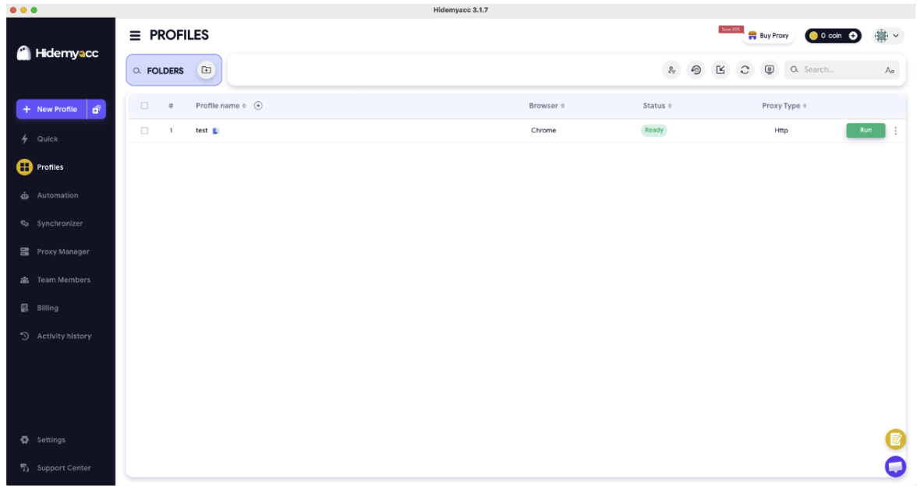Add coins with the plus icon

click(x=853, y=36)
